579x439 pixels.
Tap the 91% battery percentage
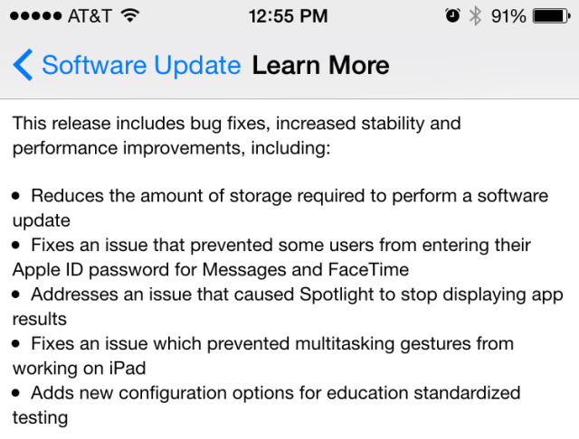(x=508, y=16)
